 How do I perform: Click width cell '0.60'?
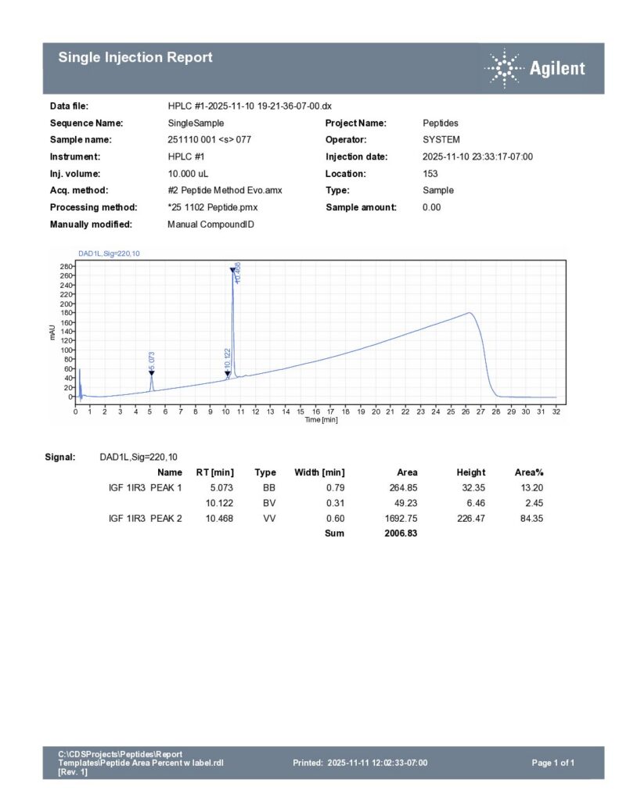tap(335, 519)
